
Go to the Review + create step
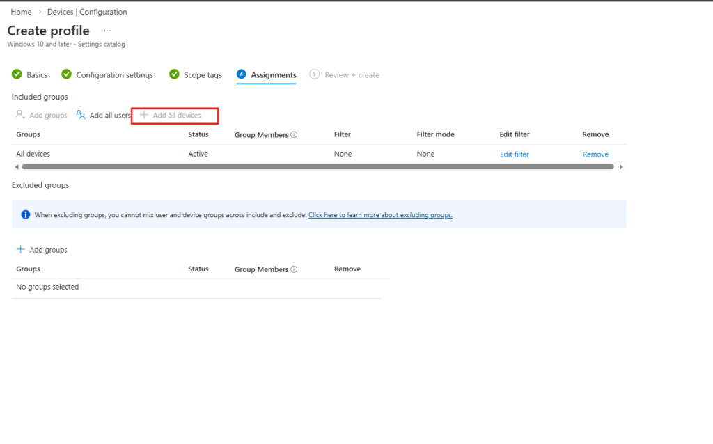coord(352,75)
